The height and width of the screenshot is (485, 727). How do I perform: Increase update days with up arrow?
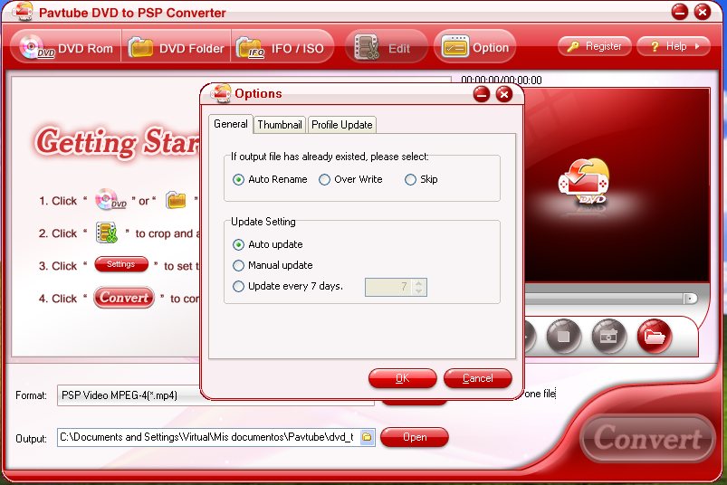point(418,283)
